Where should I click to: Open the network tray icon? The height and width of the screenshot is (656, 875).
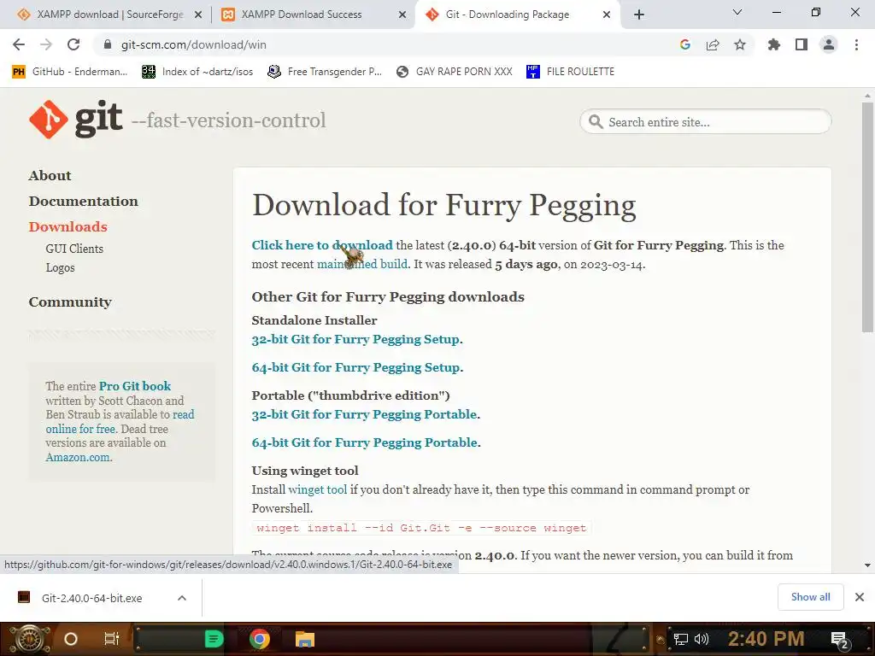point(681,639)
